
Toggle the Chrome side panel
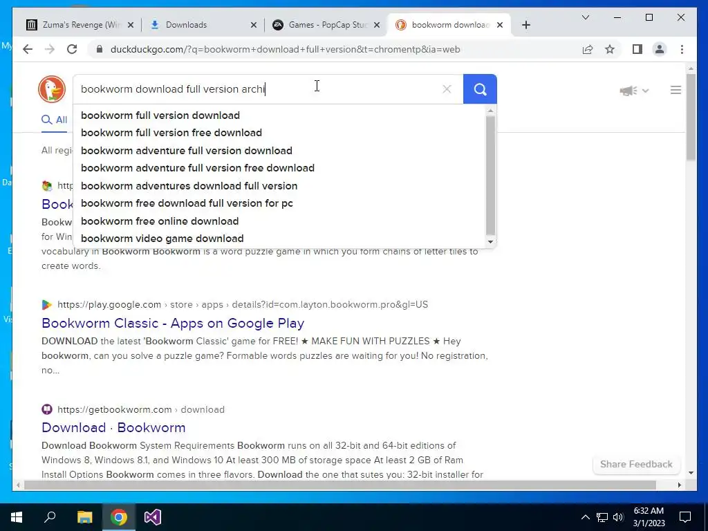(x=637, y=49)
